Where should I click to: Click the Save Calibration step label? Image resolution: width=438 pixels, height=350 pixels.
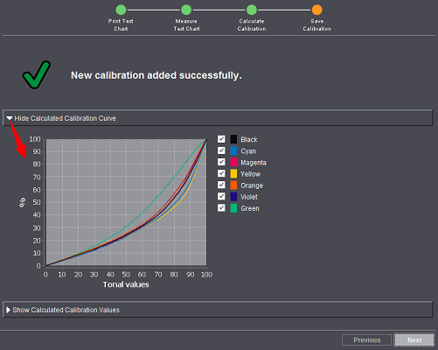pos(316,25)
